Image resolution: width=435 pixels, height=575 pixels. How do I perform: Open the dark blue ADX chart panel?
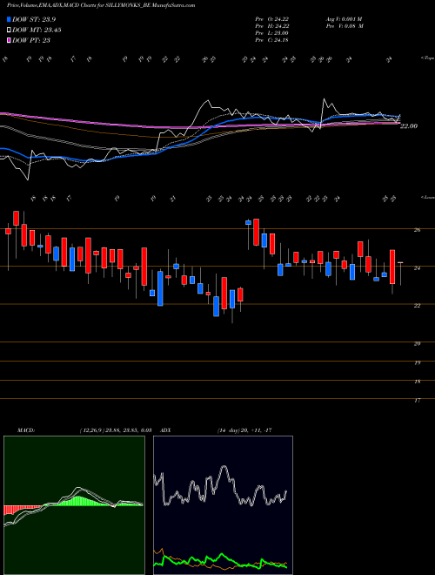click(223, 505)
